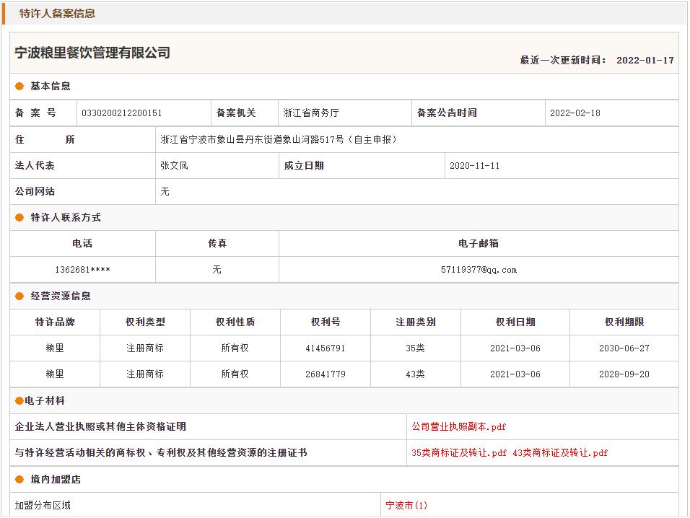
Task: Open the 35类商标证及转让.pdf link
Action: coord(459,453)
